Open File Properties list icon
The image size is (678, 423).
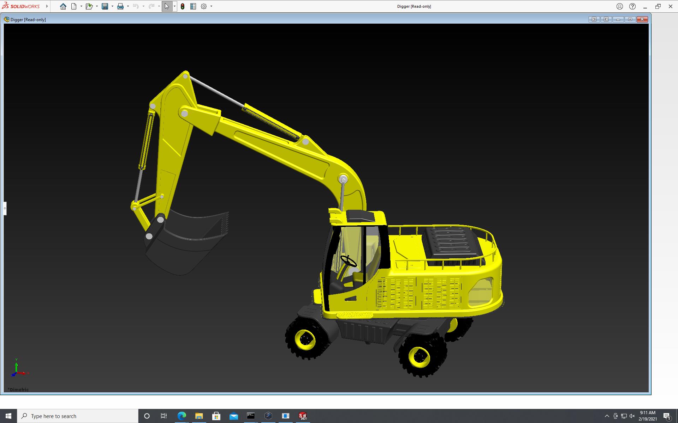click(x=193, y=6)
